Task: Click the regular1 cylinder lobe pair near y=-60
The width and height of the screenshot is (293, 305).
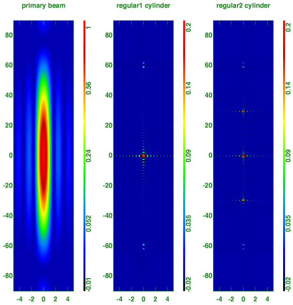Action: 143,247
